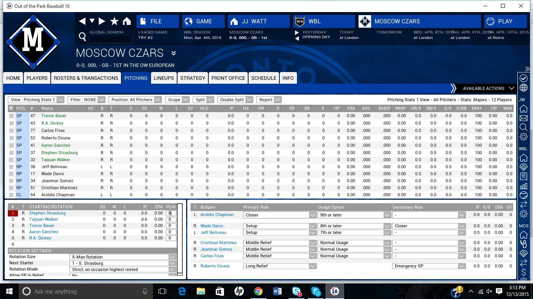The width and height of the screenshot is (533, 299).
Task: Open MOS section home icon
Action: tap(524, 235)
